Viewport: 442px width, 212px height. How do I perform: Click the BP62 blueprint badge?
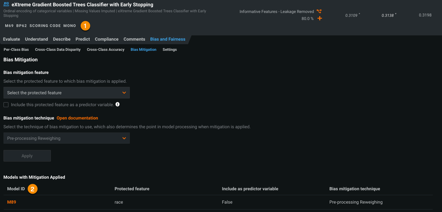point(21,26)
